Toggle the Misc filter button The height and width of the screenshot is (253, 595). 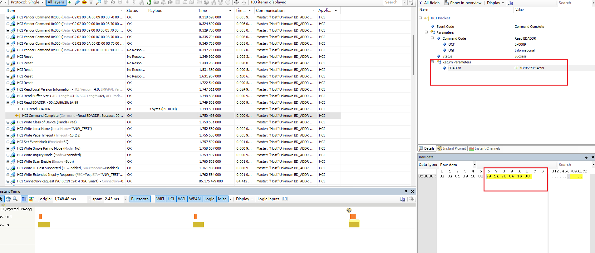[222, 199]
